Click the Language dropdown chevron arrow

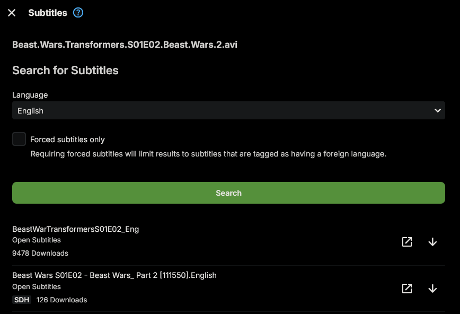tap(437, 111)
